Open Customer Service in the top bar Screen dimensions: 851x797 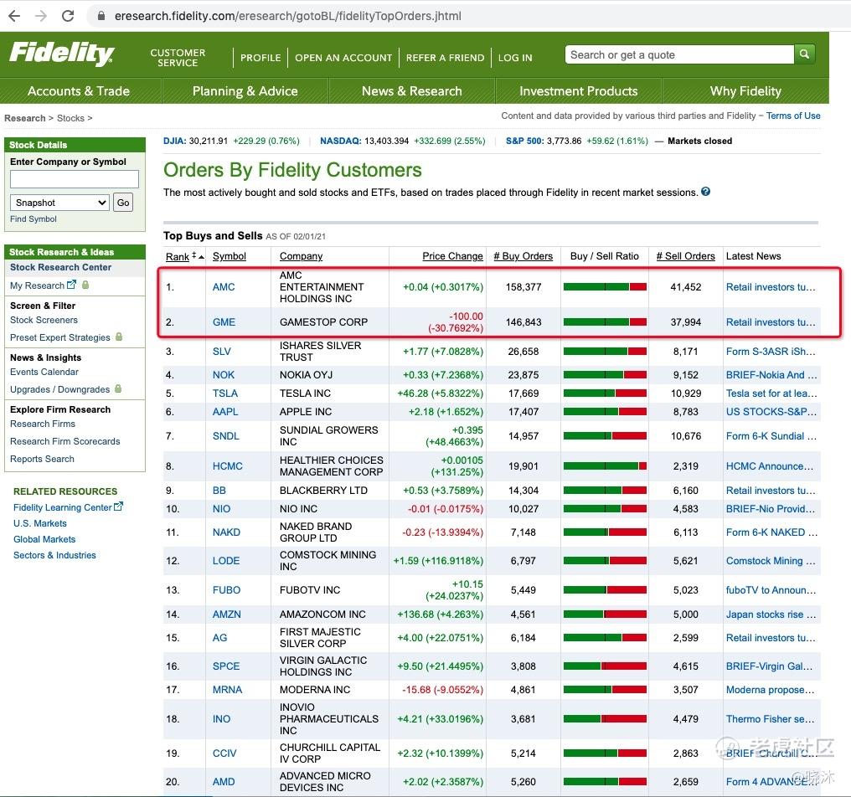(178, 58)
